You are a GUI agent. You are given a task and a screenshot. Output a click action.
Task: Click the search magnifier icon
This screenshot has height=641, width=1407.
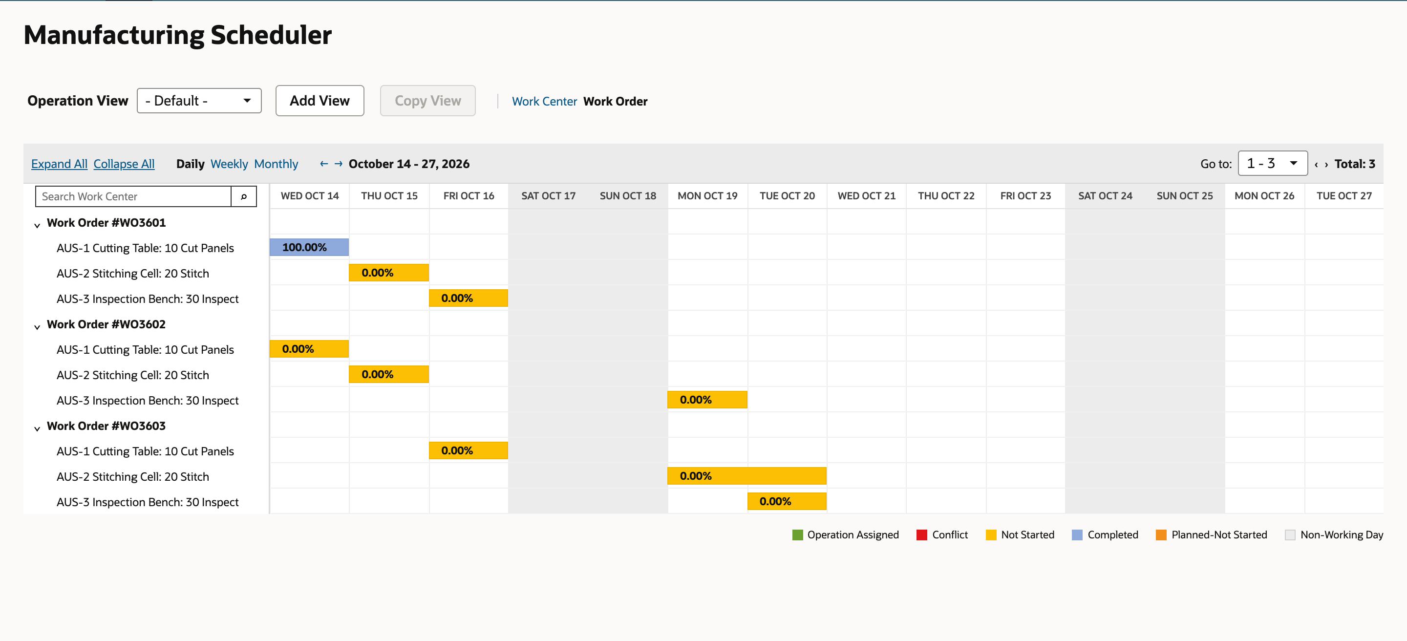tap(244, 196)
